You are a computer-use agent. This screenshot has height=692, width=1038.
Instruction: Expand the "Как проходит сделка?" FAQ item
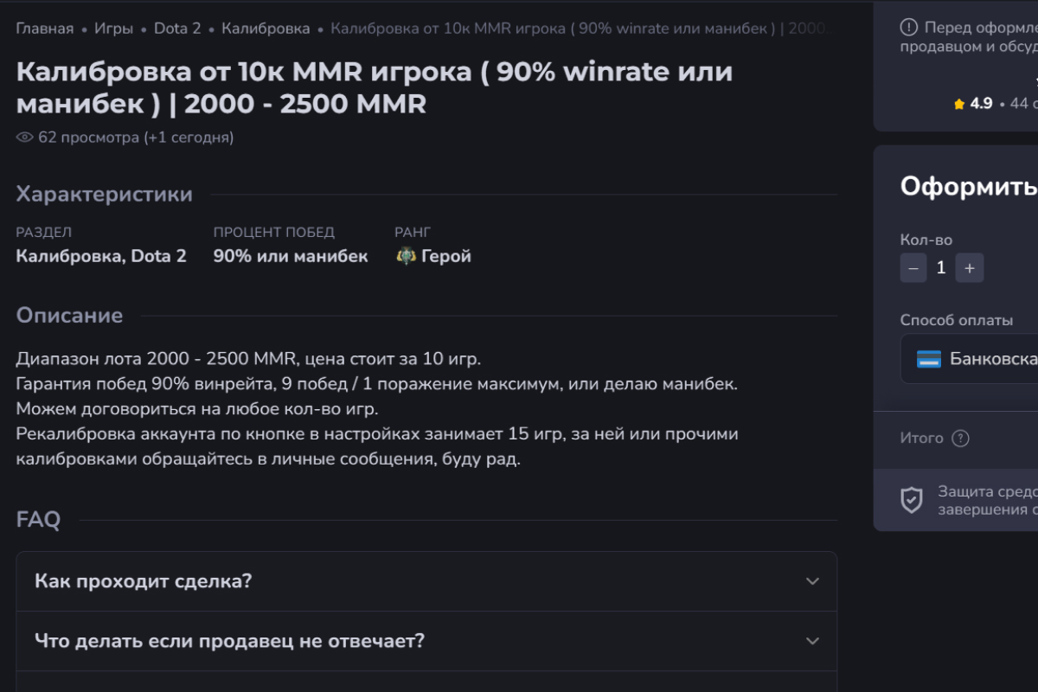coord(426,581)
